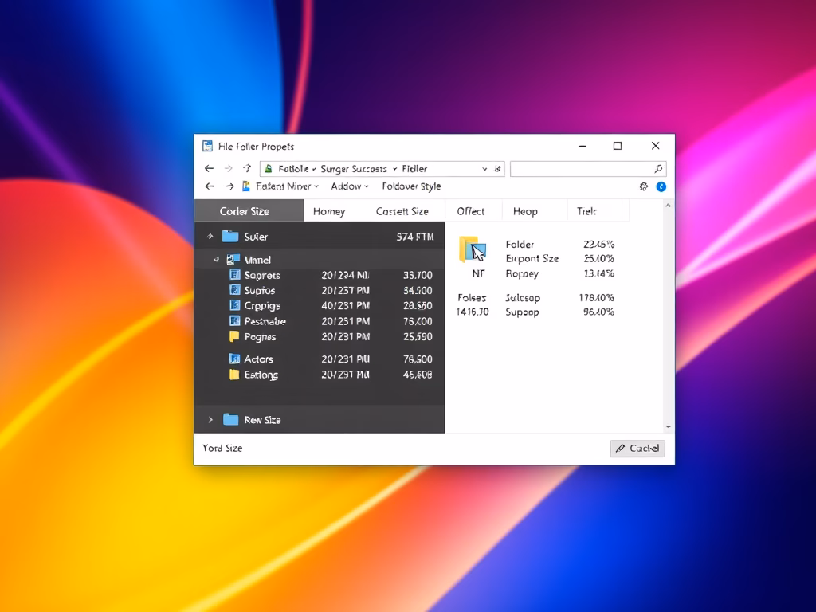This screenshot has height=612, width=816.
Task: Click the Rew Size folder icon
Action: 230,419
